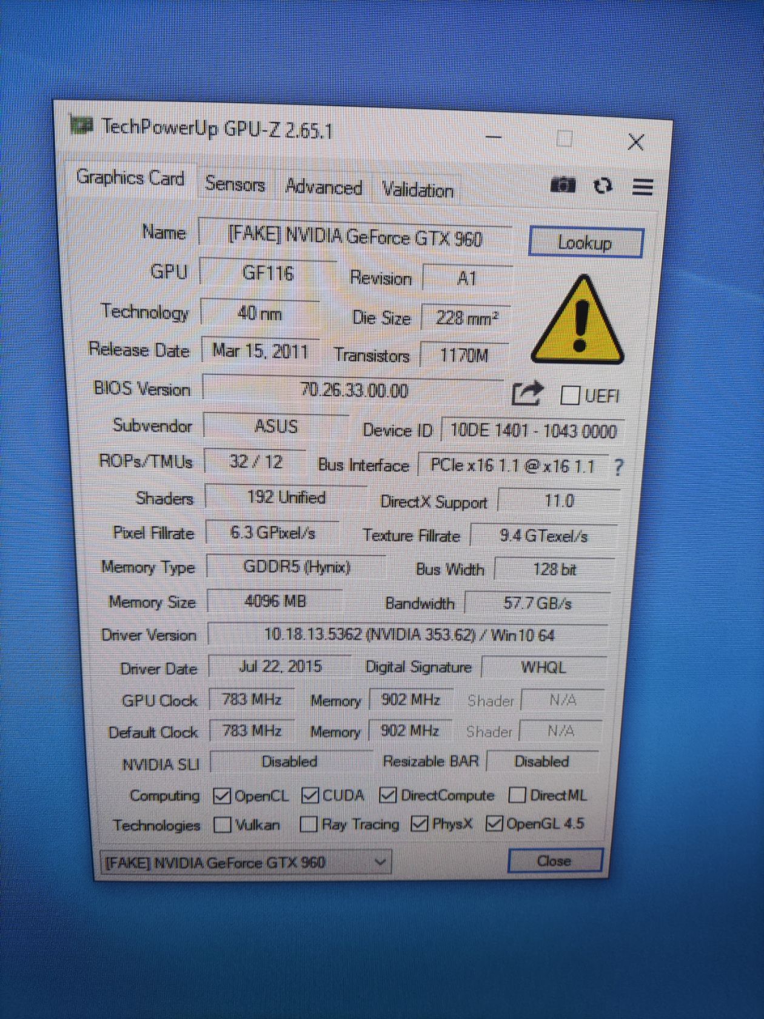Click the Bus Interface PCIe value field
764x1019 pixels.
click(x=513, y=465)
